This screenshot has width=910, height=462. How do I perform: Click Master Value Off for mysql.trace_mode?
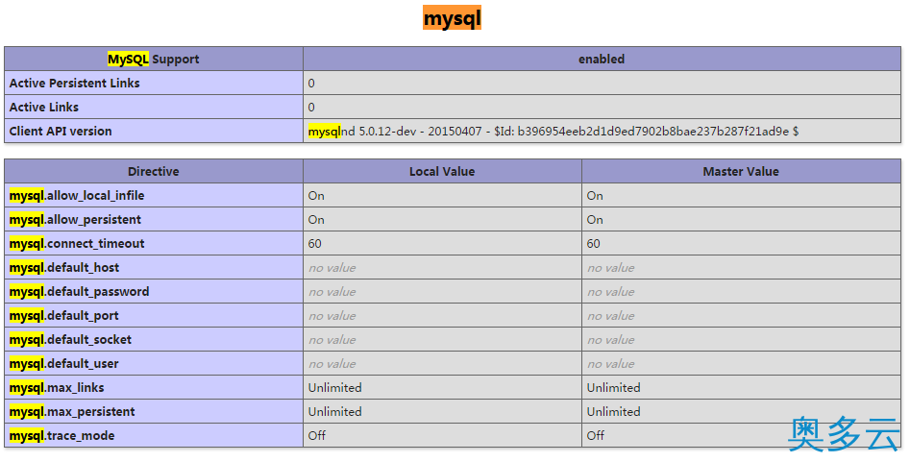(596, 435)
